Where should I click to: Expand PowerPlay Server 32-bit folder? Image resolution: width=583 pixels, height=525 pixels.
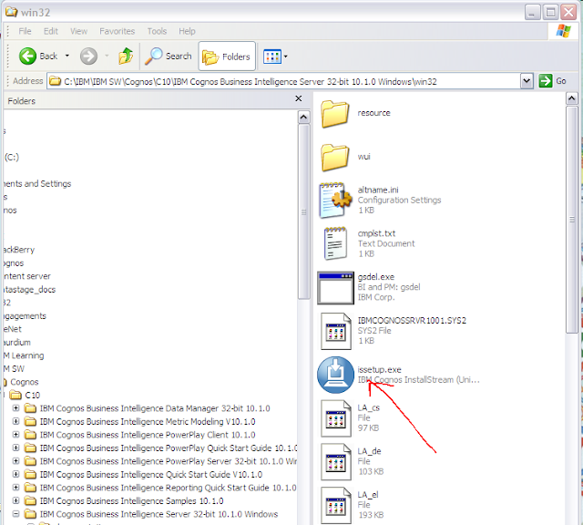[15, 461]
